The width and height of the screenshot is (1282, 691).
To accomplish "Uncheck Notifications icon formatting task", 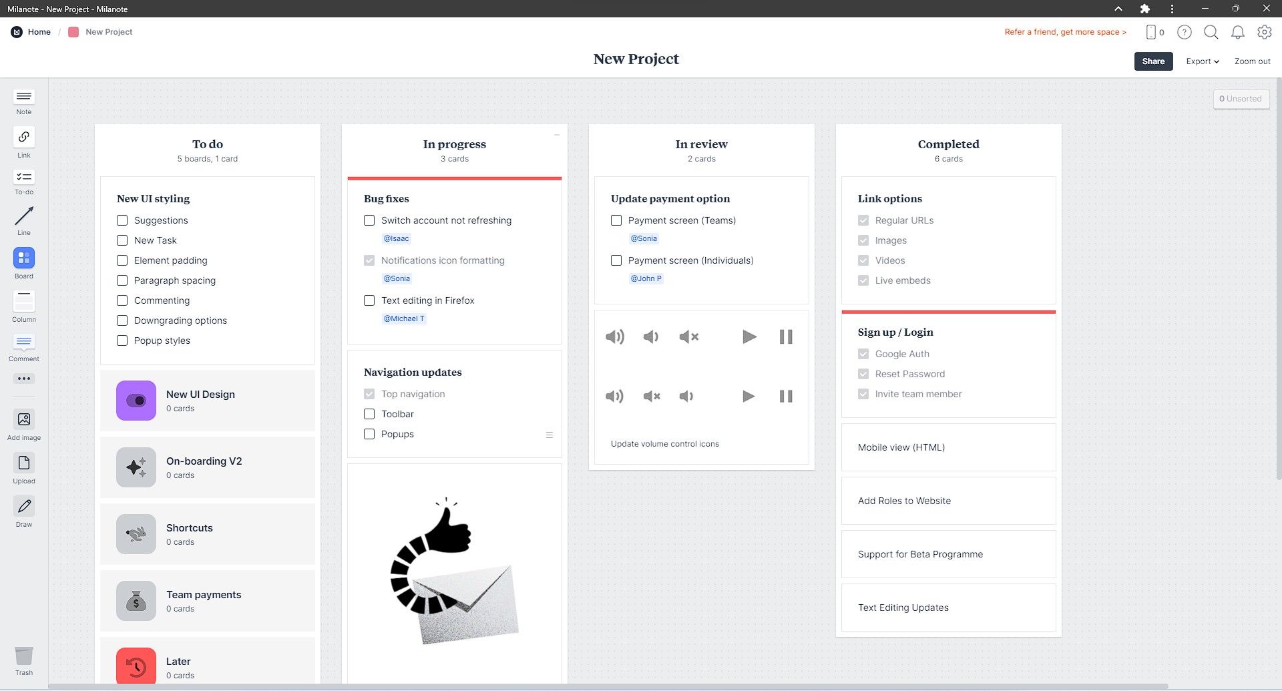I will (369, 260).
